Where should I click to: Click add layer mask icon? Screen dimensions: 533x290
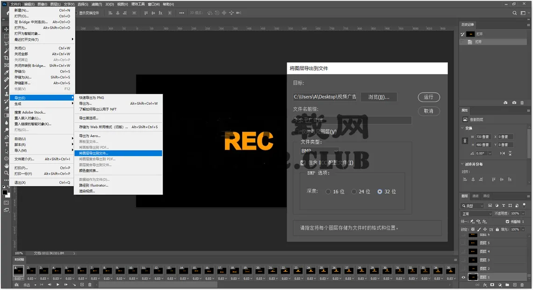pyautogui.click(x=492, y=285)
